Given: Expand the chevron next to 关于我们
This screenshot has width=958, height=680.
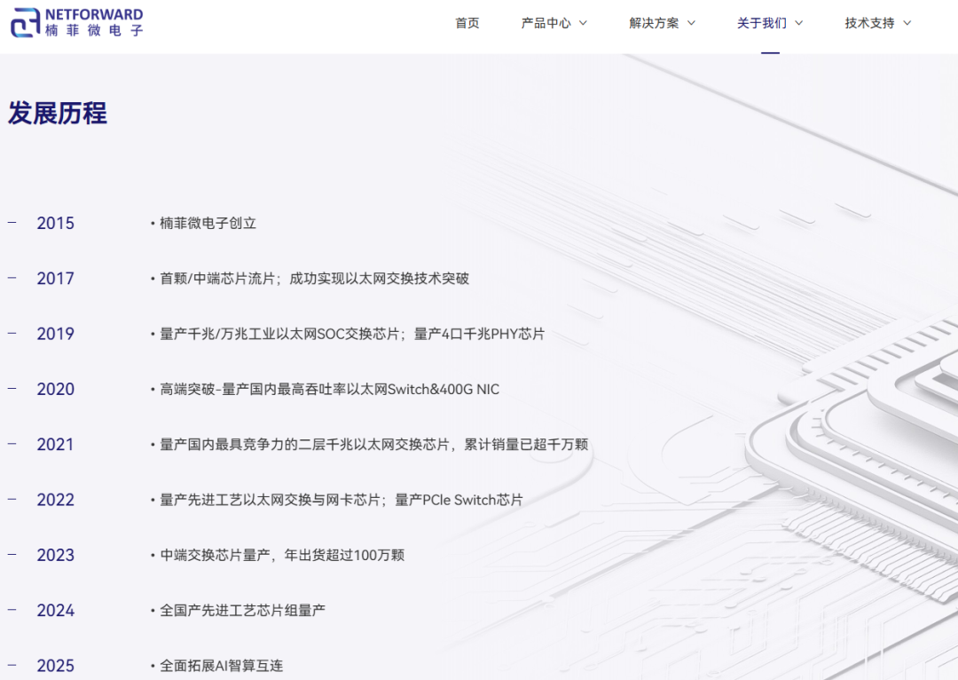Looking at the screenshot, I should (x=798, y=23).
